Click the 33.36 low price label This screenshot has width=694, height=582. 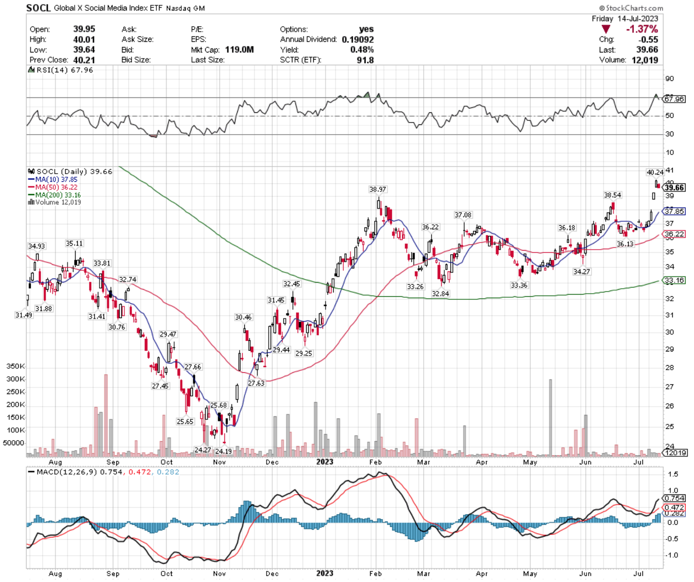tap(519, 285)
